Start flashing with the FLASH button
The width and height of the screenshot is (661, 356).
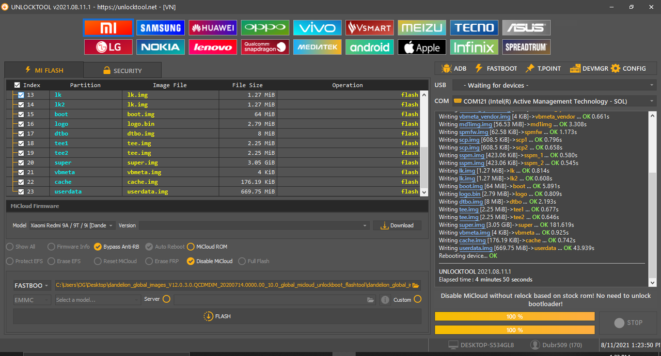[x=217, y=316]
